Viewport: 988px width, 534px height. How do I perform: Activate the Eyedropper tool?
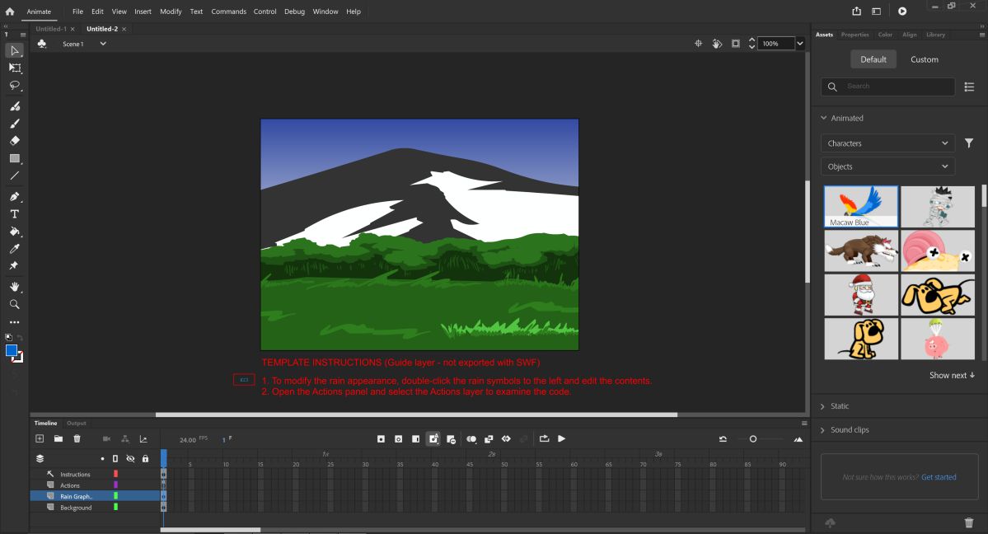point(14,249)
